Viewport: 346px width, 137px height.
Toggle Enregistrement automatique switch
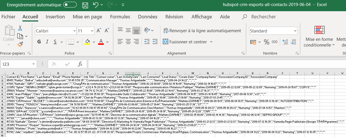coord(70,5)
